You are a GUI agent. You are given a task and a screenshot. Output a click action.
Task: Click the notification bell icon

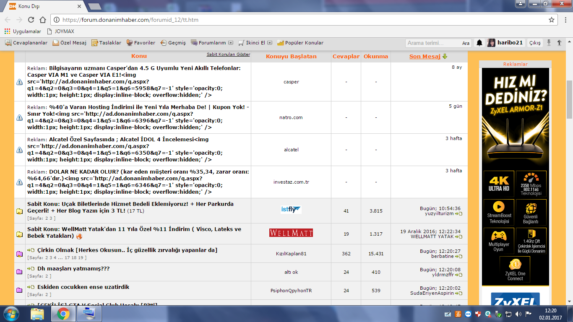(479, 43)
